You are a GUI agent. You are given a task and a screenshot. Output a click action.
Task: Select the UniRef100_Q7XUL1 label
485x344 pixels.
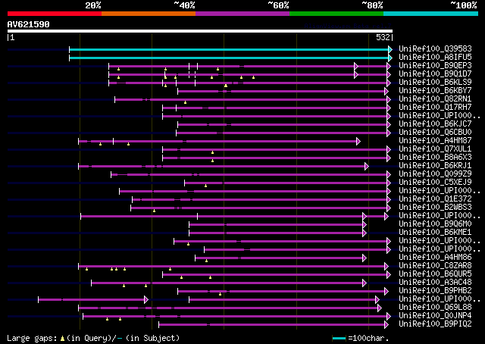tap(435, 149)
